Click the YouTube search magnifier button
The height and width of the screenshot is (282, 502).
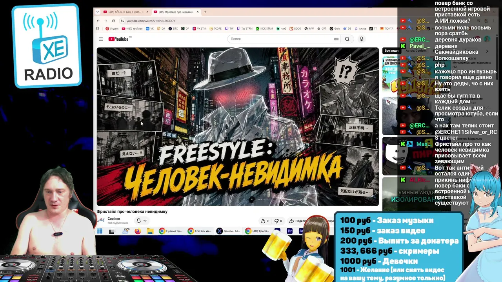tap(347, 39)
